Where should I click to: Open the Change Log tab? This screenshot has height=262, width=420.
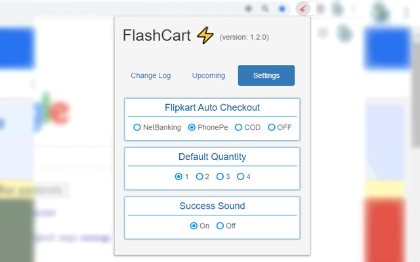coord(150,75)
